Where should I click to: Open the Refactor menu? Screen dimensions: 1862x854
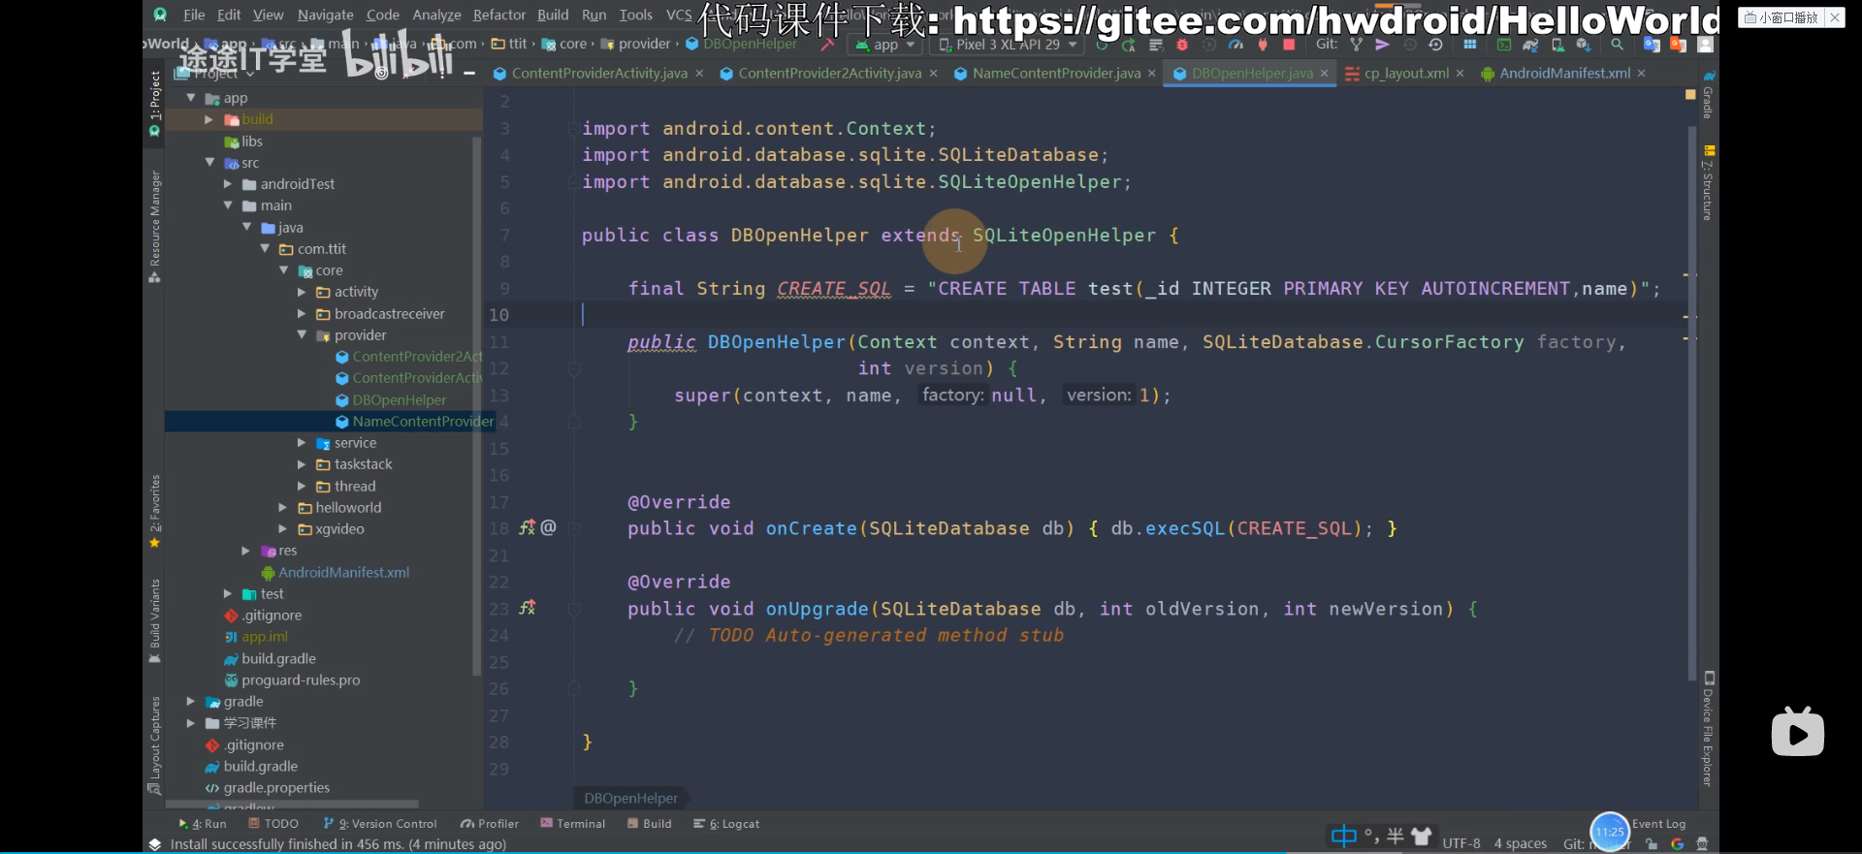(x=498, y=15)
